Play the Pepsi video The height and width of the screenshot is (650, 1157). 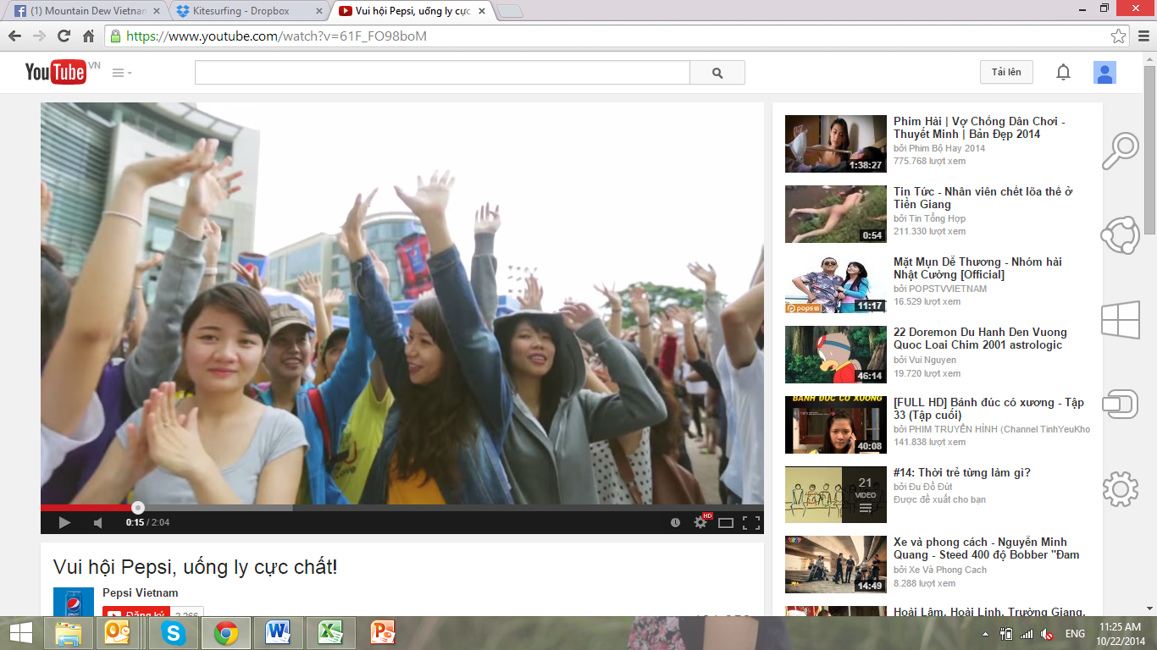coord(64,522)
